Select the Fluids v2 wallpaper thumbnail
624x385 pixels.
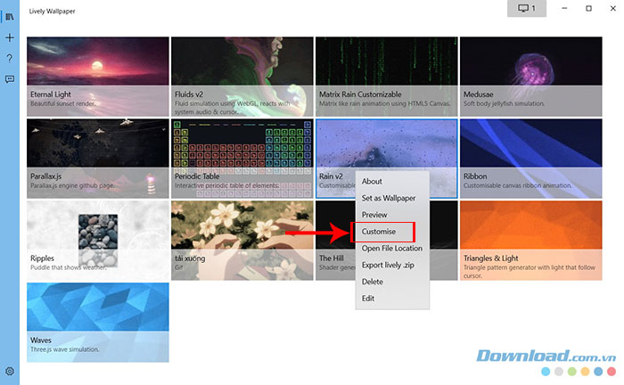click(242, 77)
